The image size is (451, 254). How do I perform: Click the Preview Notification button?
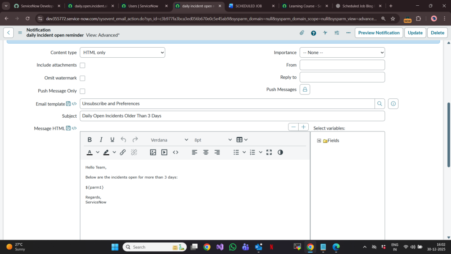click(379, 33)
